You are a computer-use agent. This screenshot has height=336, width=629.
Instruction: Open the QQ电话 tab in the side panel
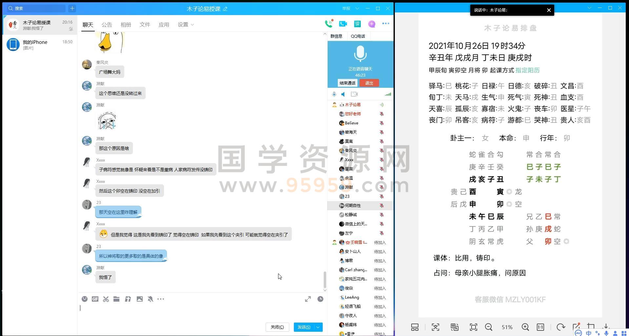point(358,36)
